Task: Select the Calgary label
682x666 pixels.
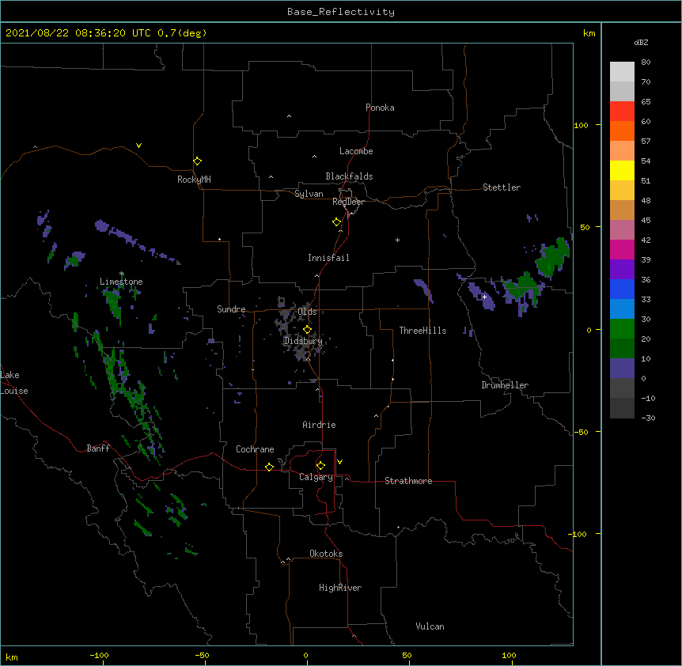Action: coord(316,477)
